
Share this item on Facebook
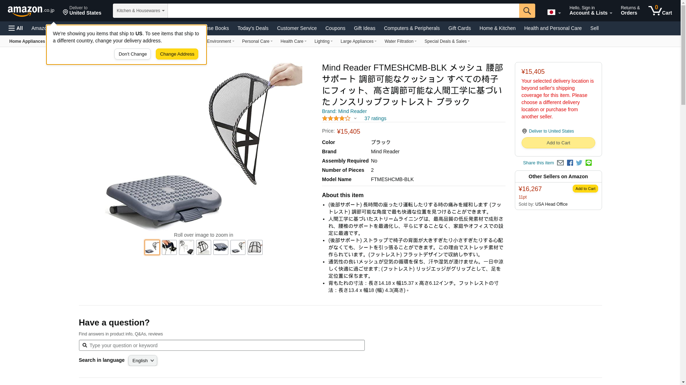(570, 163)
